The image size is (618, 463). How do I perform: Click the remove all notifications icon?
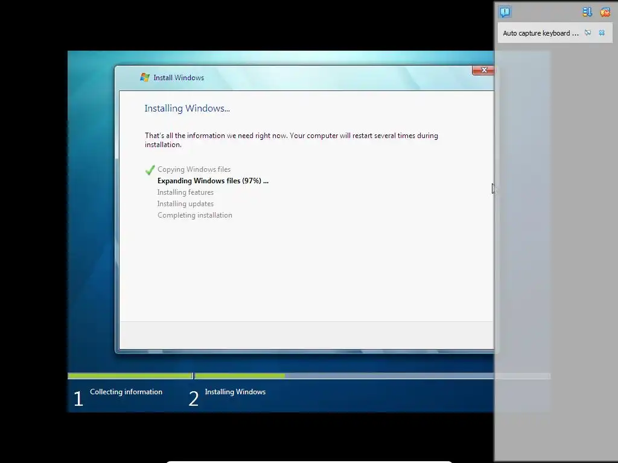pos(605,12)
